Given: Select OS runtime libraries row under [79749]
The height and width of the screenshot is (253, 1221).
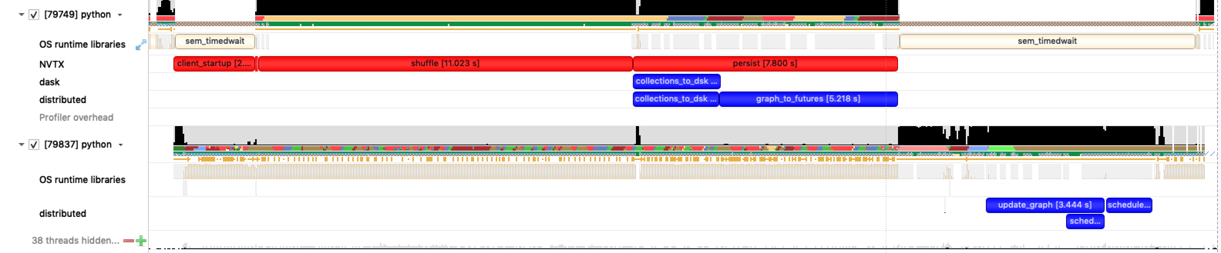Looking at the screenshot, I should (82, 45).
